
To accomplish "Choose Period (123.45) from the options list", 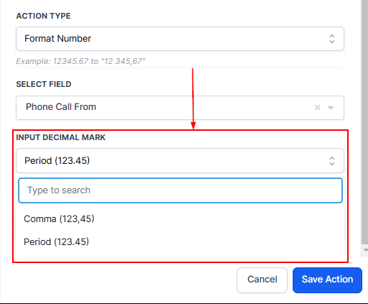I will 57,241.
